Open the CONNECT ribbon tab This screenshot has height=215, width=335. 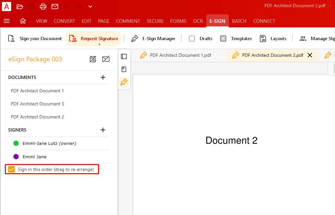pos(264,21)
